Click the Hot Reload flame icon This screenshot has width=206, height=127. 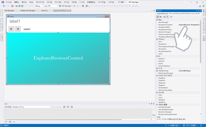point(78,6)
